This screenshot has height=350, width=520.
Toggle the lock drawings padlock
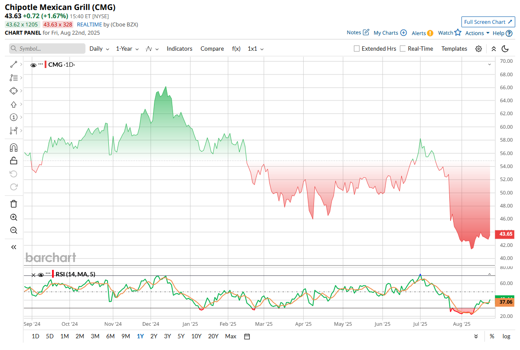coord(13,161)
